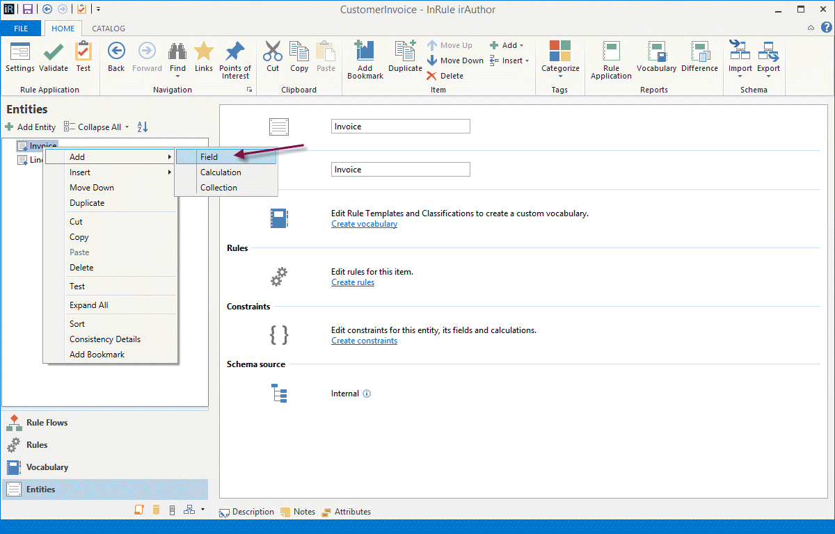
Task: Open the Find dropdown in Navigation
Action: pos(177,76)
